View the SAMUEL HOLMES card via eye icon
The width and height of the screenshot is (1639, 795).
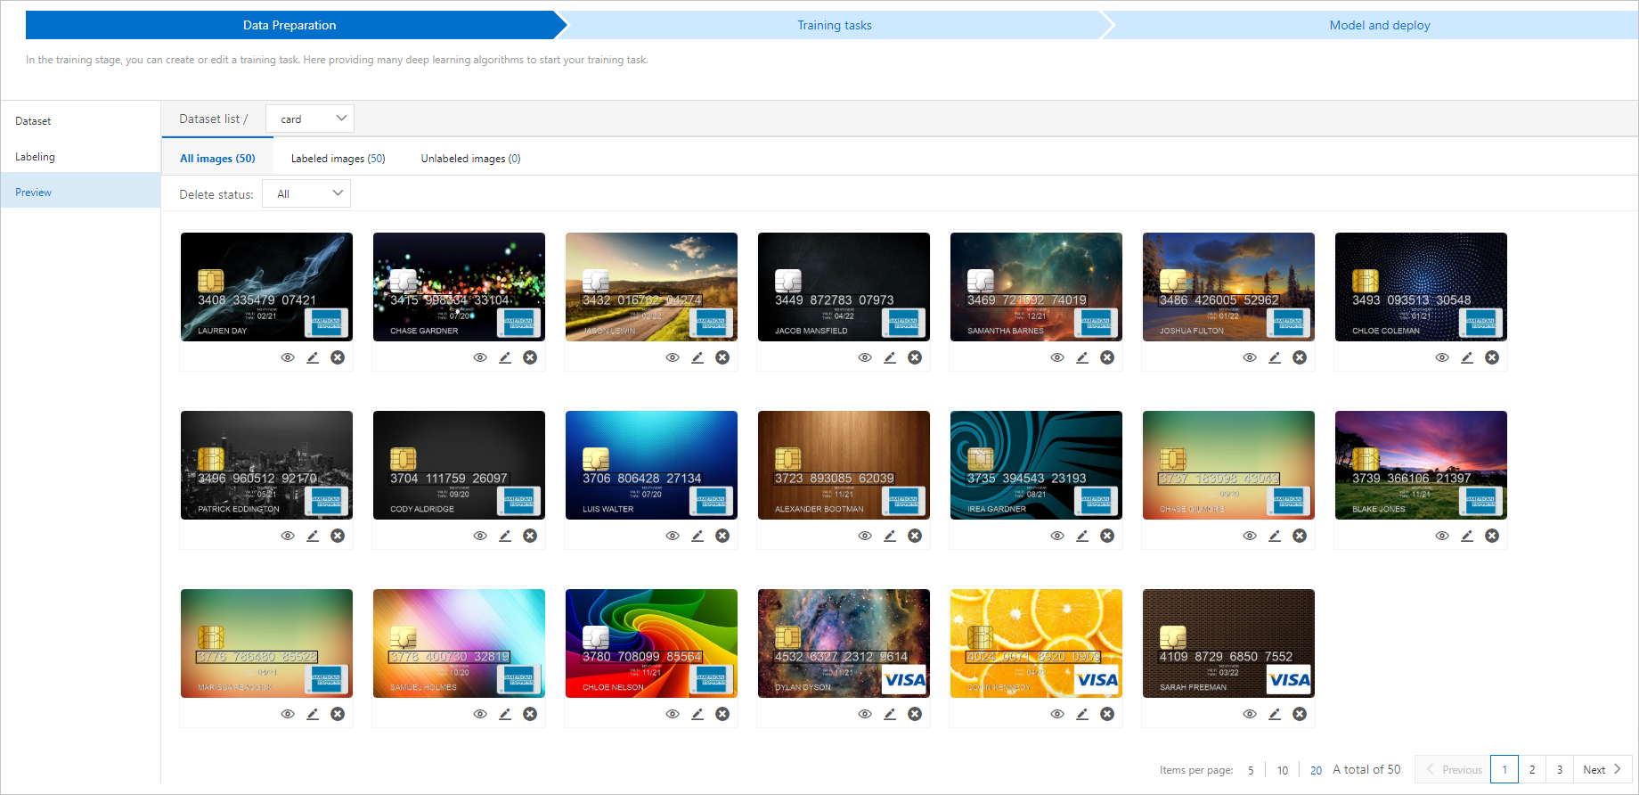(x=480, y=714)
